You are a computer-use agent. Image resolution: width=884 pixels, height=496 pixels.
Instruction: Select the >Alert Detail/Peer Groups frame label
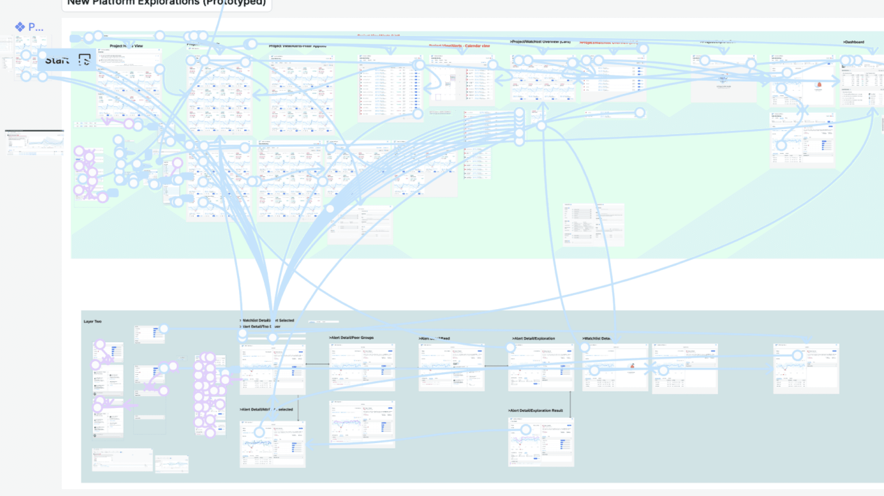pyautogui.click(x=351, y=338)
